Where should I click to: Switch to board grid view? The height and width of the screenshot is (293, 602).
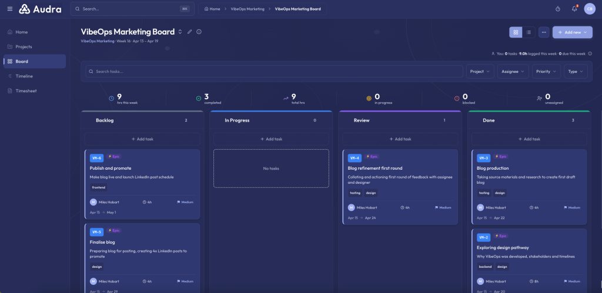pos(516,32)
